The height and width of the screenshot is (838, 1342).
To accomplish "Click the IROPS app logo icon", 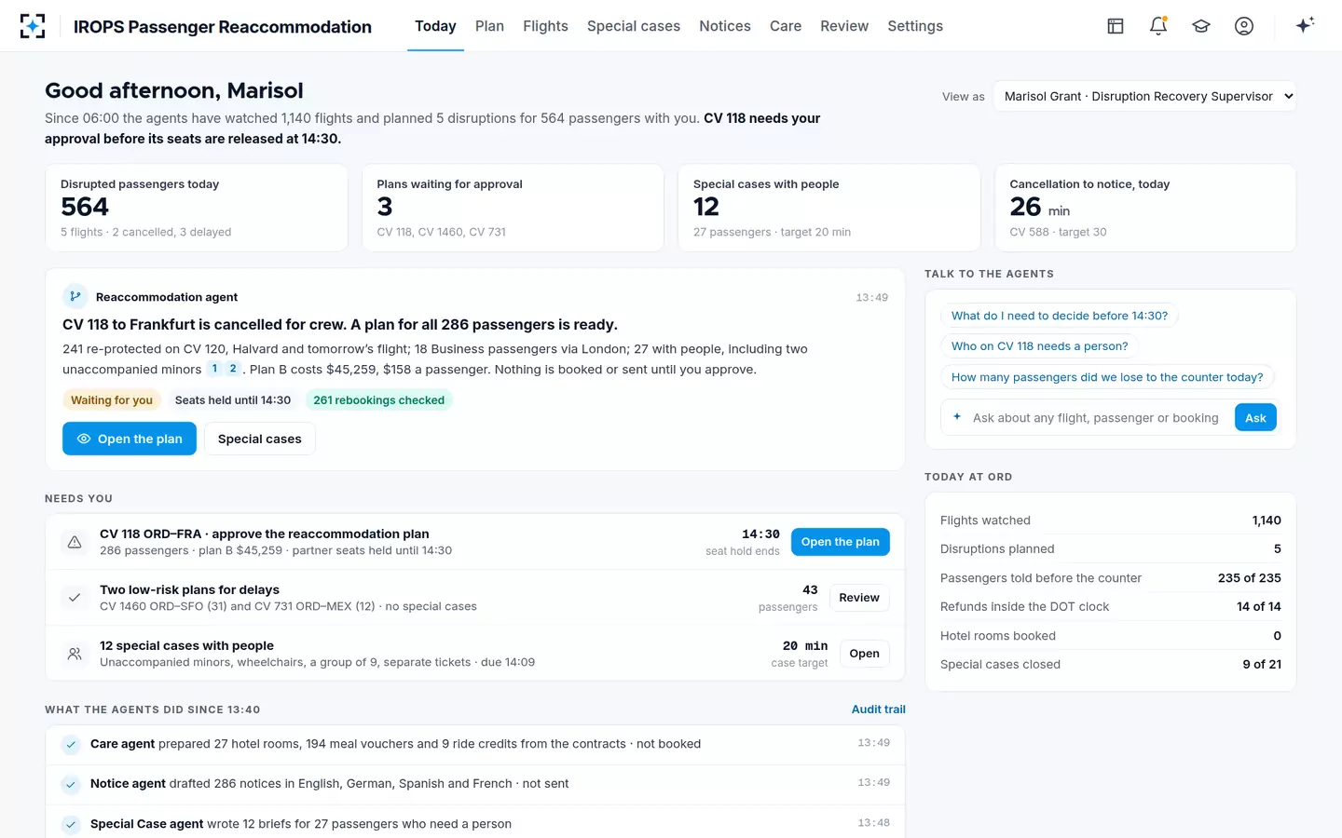I will coord(33,26).
